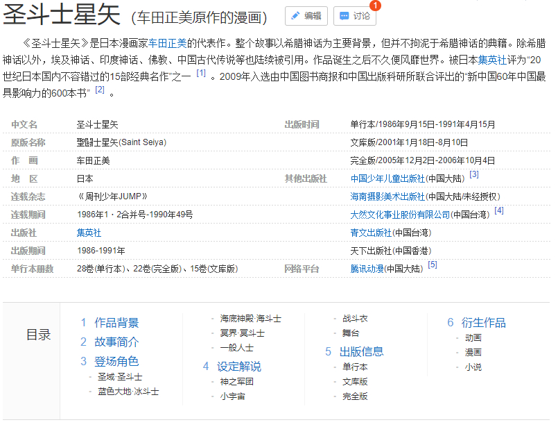
Task: Jump to 文库版 subsection under 出版信息
Action: [x=355, y=382]
